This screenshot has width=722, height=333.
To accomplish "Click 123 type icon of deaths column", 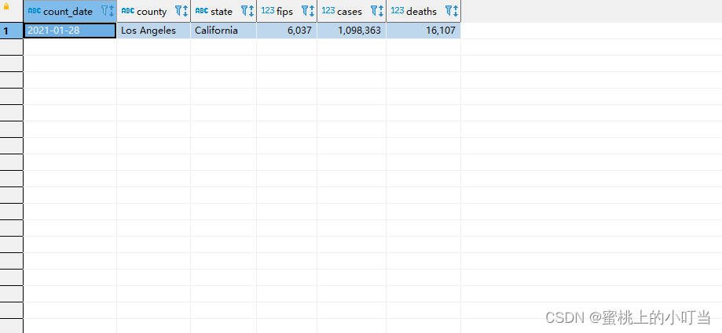I will 398,10.
